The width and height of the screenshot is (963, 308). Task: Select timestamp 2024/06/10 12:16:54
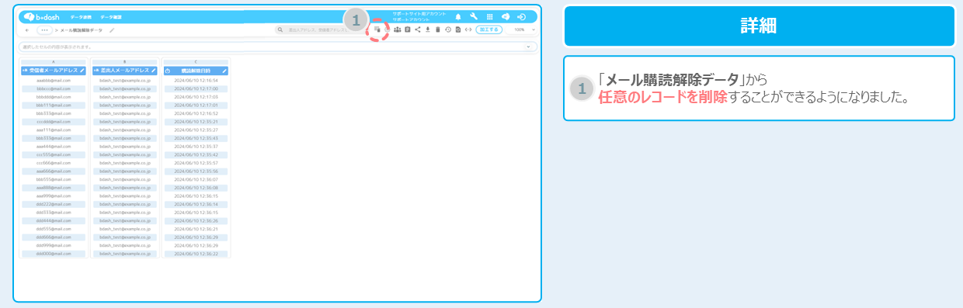[196, 80]
